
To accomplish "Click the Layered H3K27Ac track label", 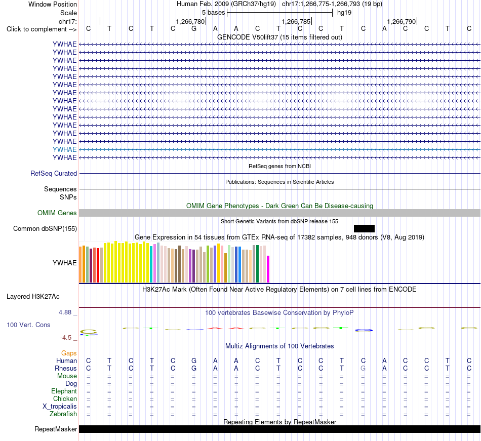I will (x=33, y=297).
